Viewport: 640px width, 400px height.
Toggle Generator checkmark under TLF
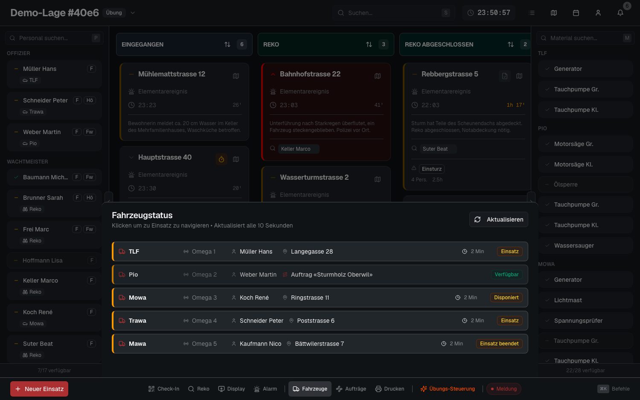coord(547,69)
